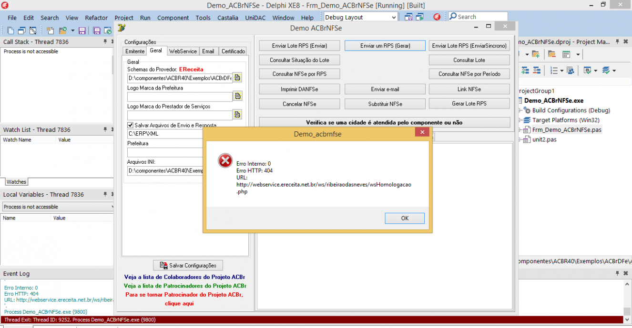Click the Target Platforms tree icon
The image size is (632, 328).
pos(527,120)
